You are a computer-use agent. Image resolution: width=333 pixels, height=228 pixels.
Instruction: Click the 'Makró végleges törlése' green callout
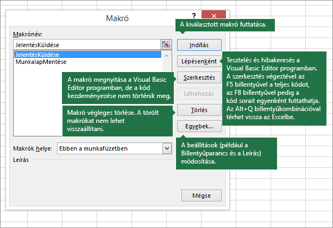(118, 121)
